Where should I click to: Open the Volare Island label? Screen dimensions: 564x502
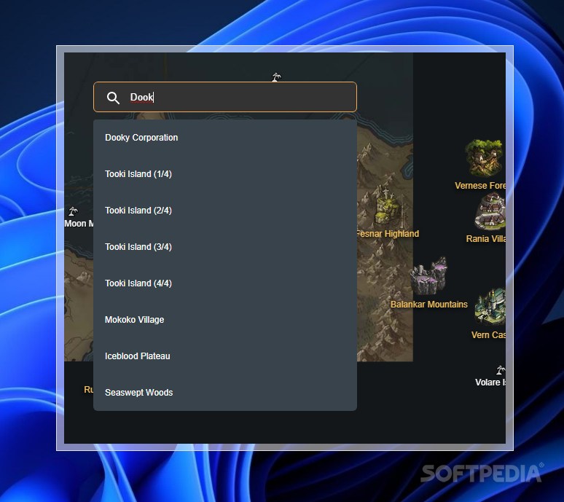490,383
